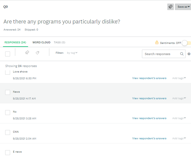Select the checkbox for the News response
The width and height of the screenshot is (191, 157).
(8, 92)
